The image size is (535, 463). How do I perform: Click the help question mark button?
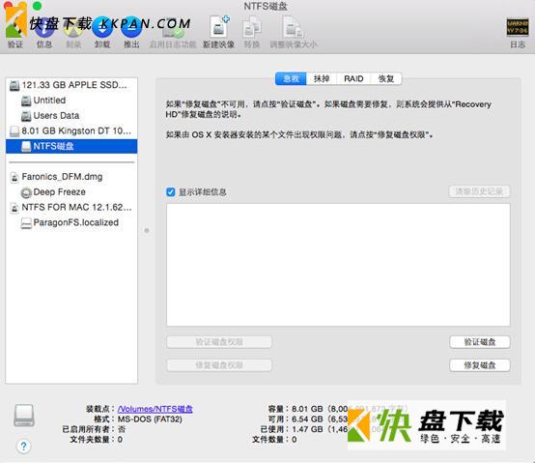pos(23,447)
